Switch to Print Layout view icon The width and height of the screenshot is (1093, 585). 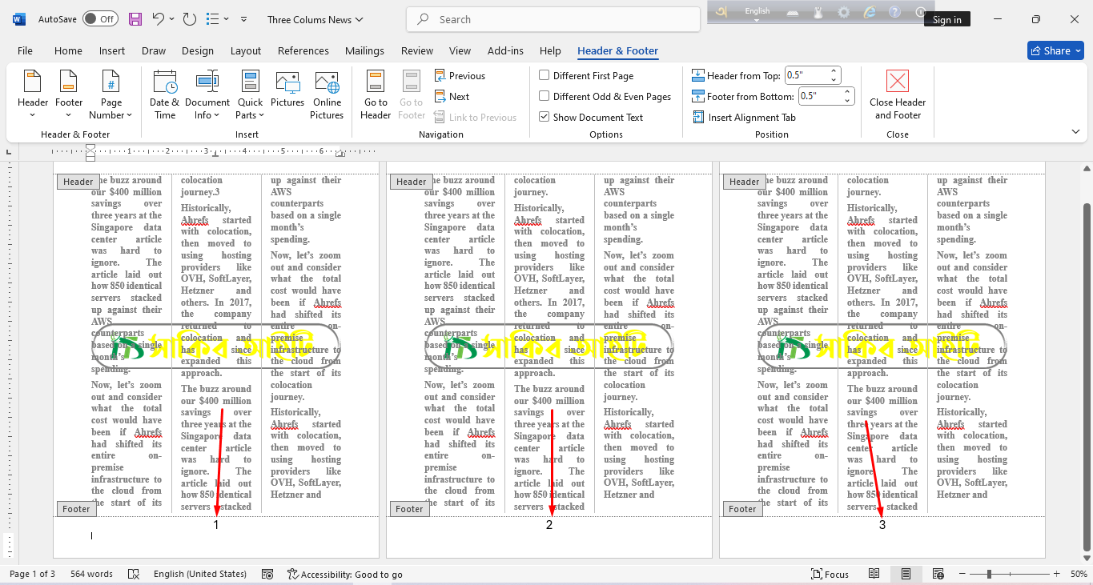pos(906,574)
